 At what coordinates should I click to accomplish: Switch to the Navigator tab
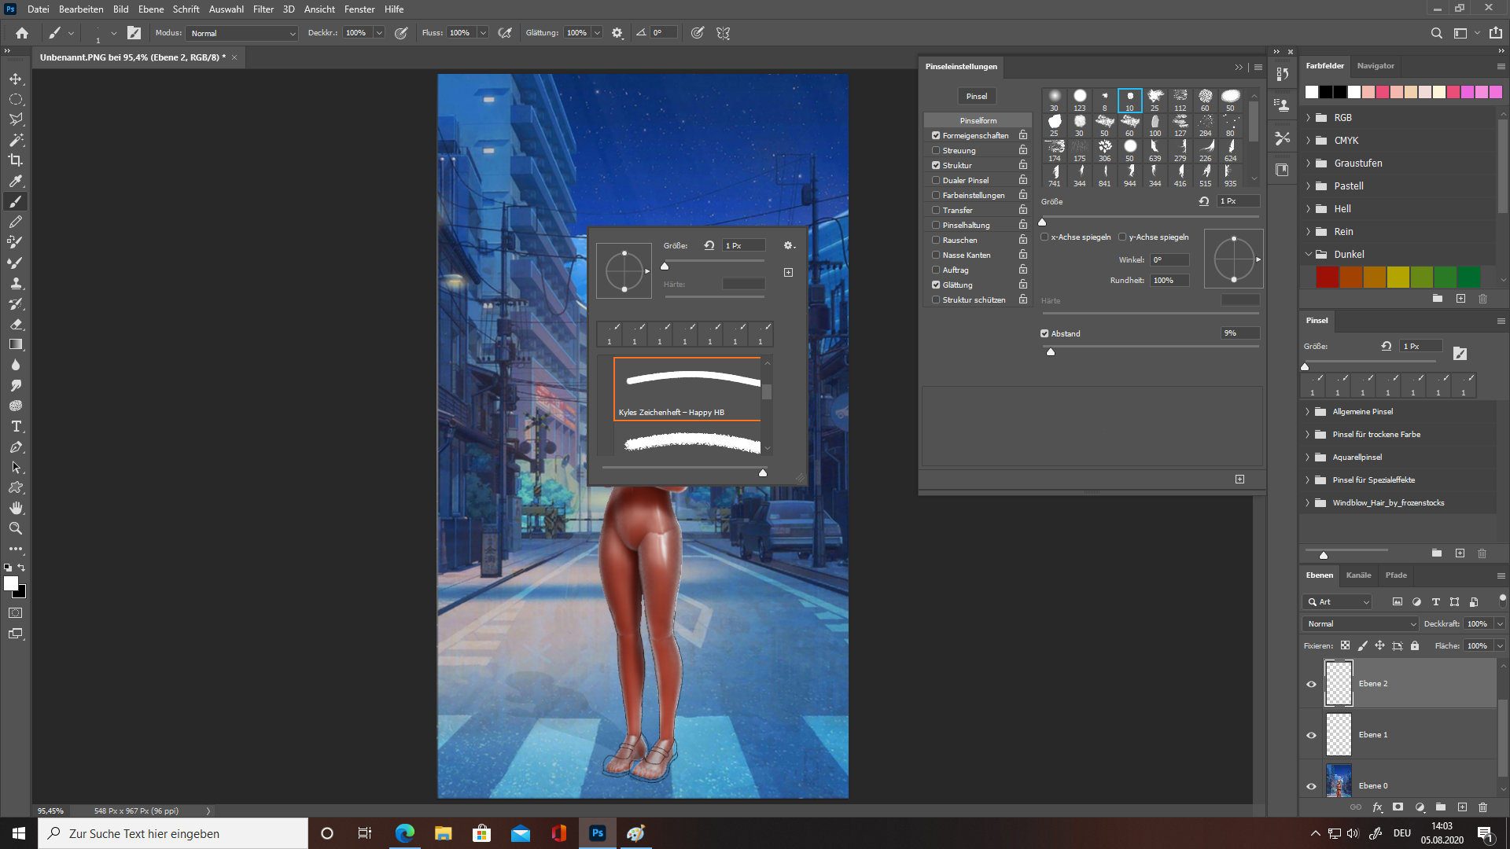(x=1376, y=66)
